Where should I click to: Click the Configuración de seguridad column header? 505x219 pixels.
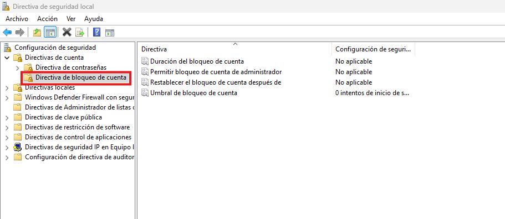pos(373,49)
